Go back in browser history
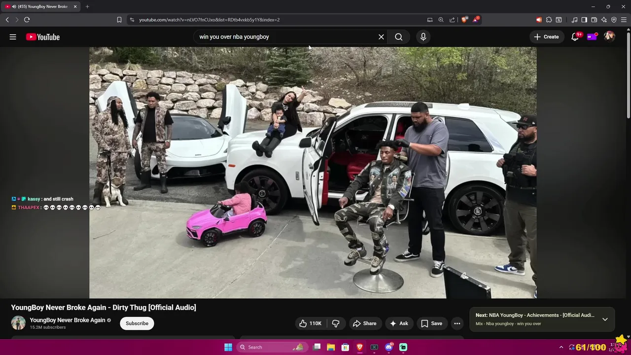 (7, 20)
